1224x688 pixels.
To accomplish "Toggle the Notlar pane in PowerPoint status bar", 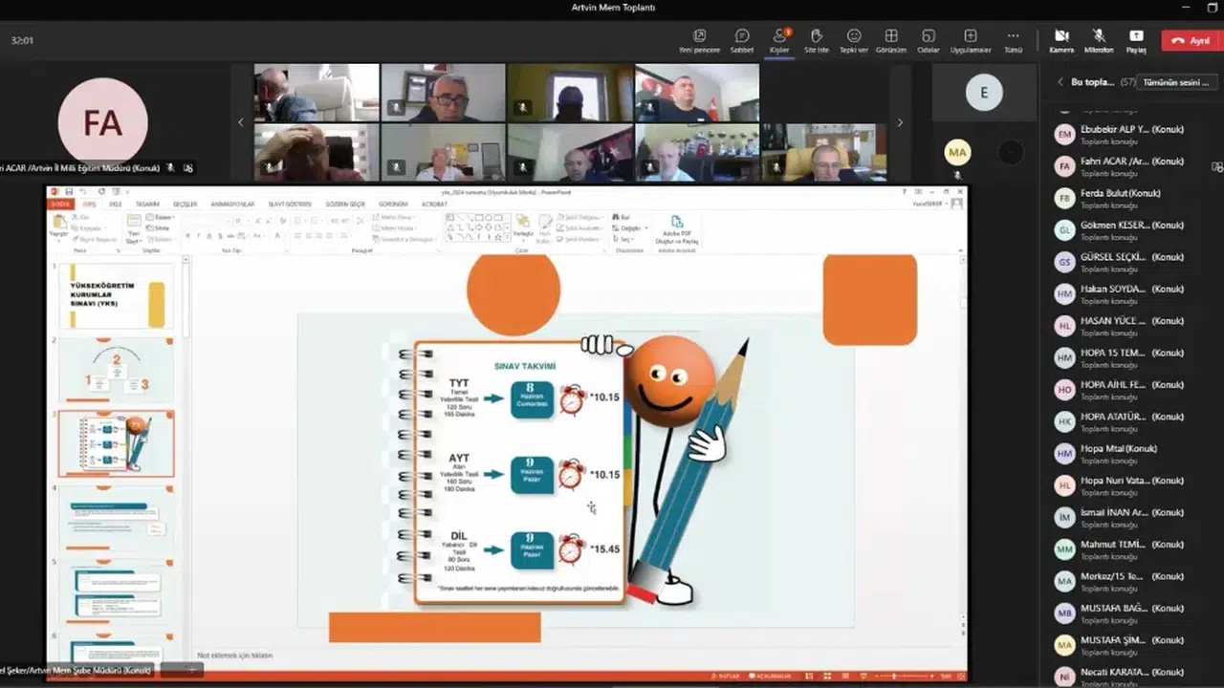I will [724, 677].
